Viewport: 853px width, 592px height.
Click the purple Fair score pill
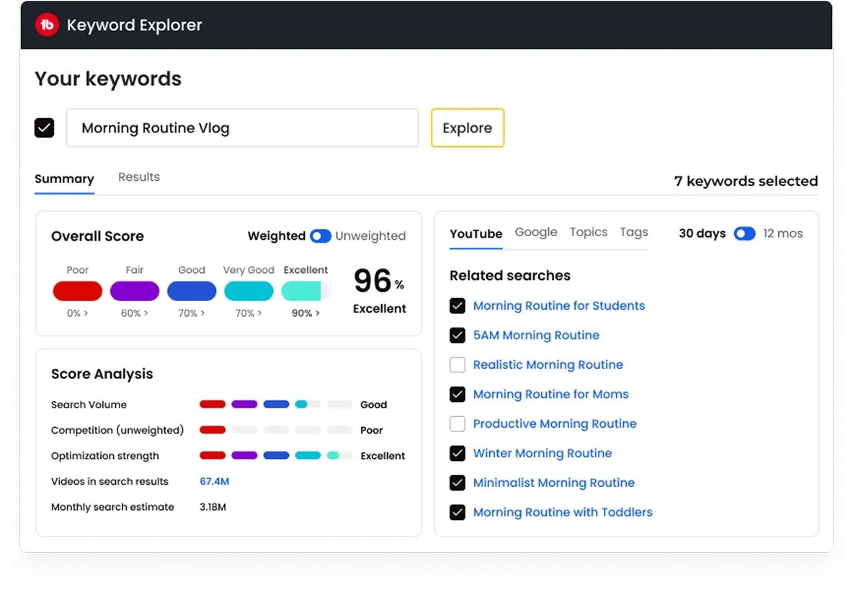(x=135, y=291)
